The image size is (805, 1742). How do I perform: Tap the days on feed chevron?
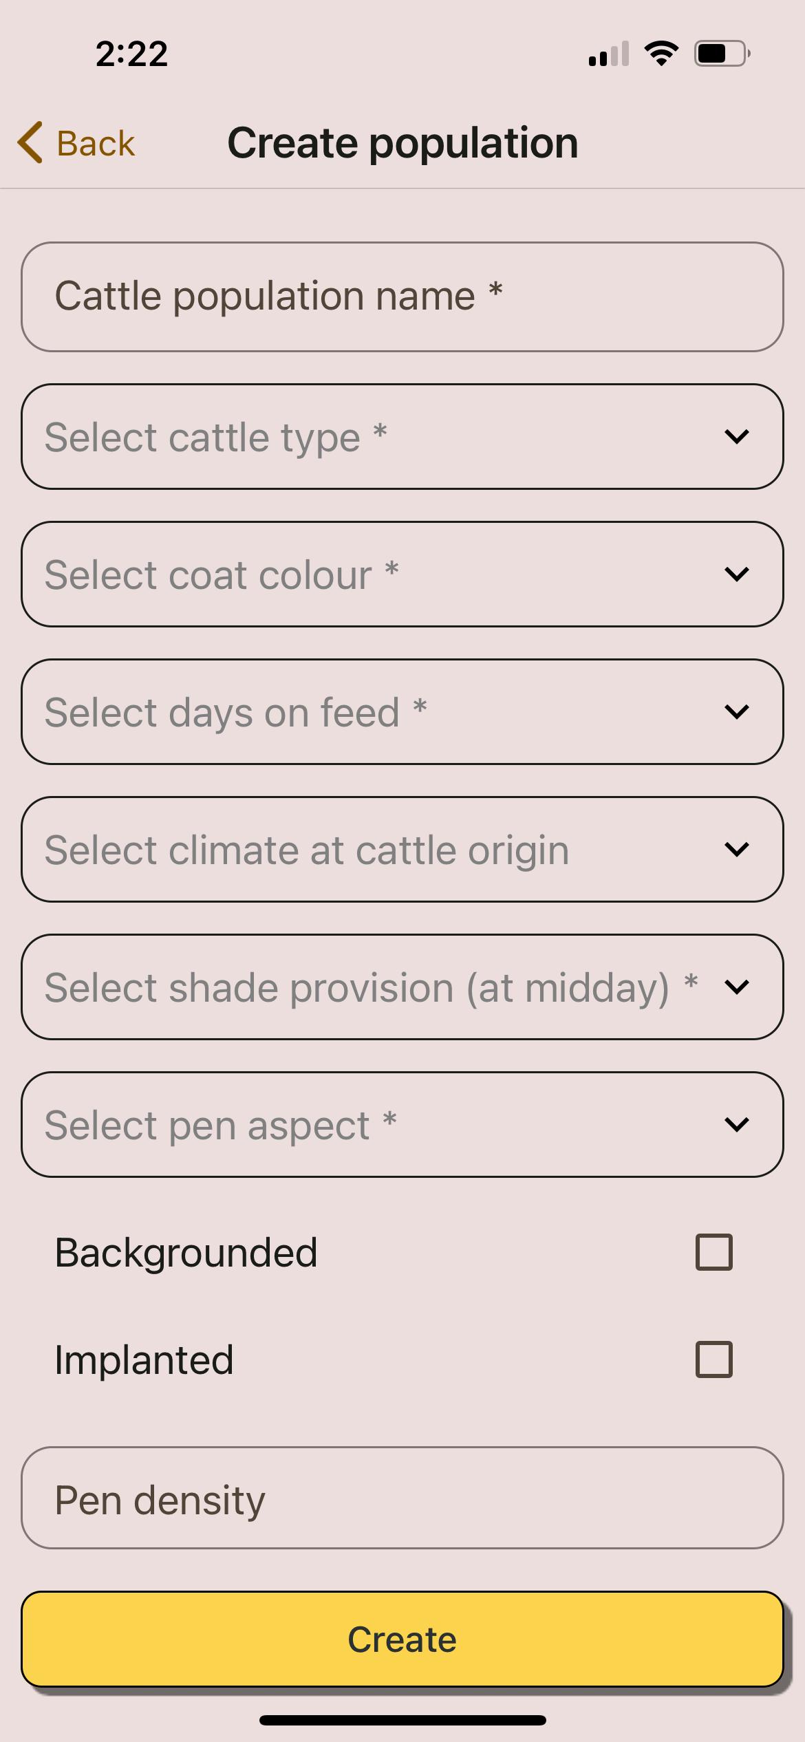coord(736,712)
